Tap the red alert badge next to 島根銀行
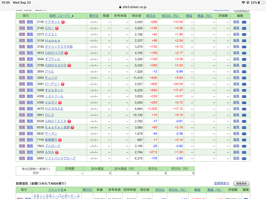The image size is (266, 199). click(x=60, y=140)
